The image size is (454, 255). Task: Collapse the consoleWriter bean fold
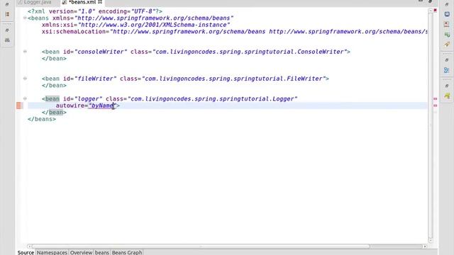(25, 52)
